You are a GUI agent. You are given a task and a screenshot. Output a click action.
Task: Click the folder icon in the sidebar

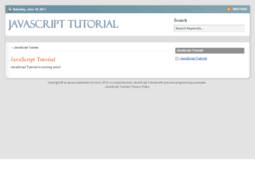(x=177, y=59)
